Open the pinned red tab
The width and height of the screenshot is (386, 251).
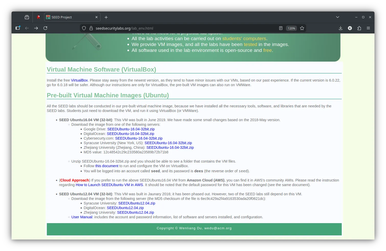38,17
